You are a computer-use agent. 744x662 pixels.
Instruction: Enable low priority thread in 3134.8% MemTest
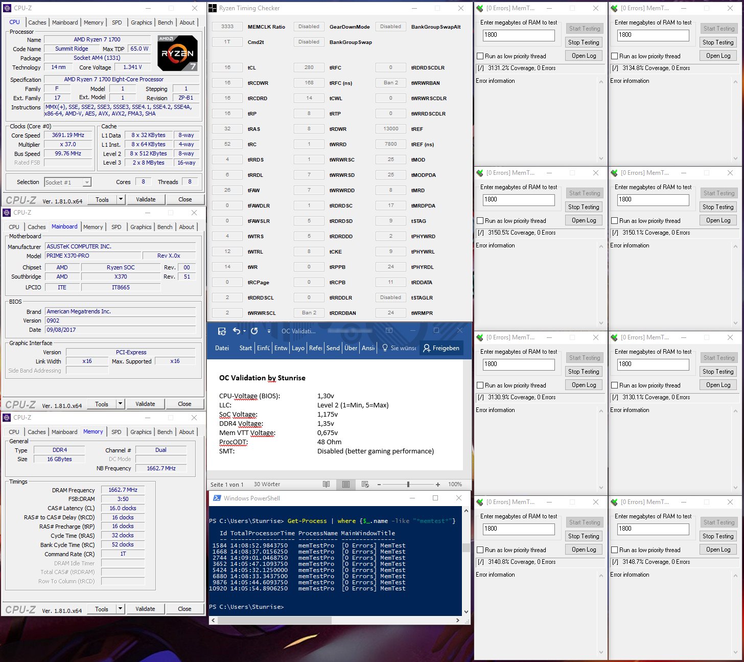(x=614, y=56)
